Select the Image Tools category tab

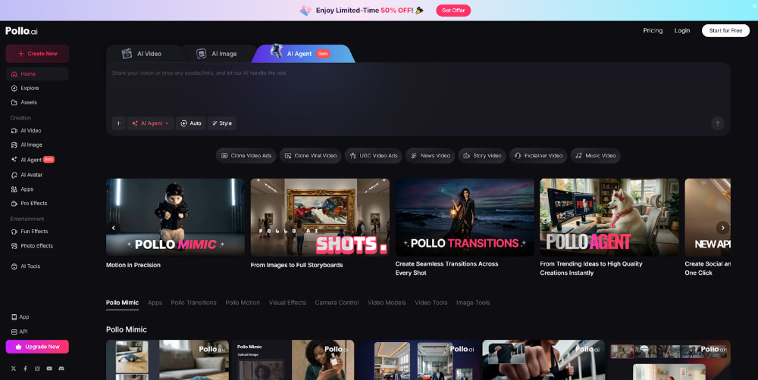473,303
